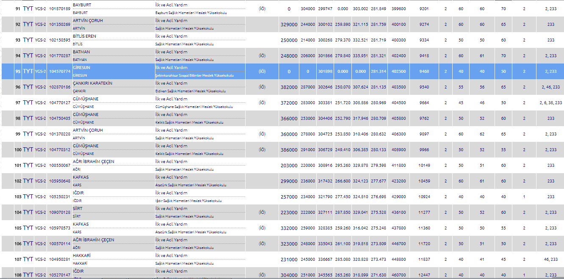Click the rank value 9201
The image size is (564, 279).
point(424,9)
